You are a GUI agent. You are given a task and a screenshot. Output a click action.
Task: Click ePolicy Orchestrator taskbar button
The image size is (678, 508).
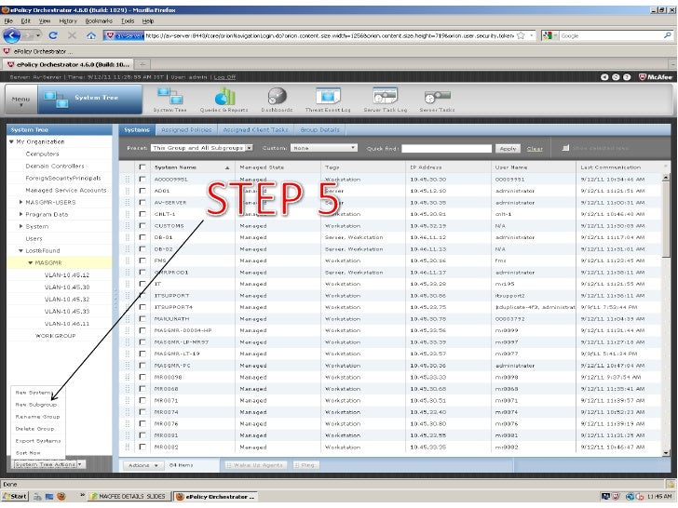216,497
